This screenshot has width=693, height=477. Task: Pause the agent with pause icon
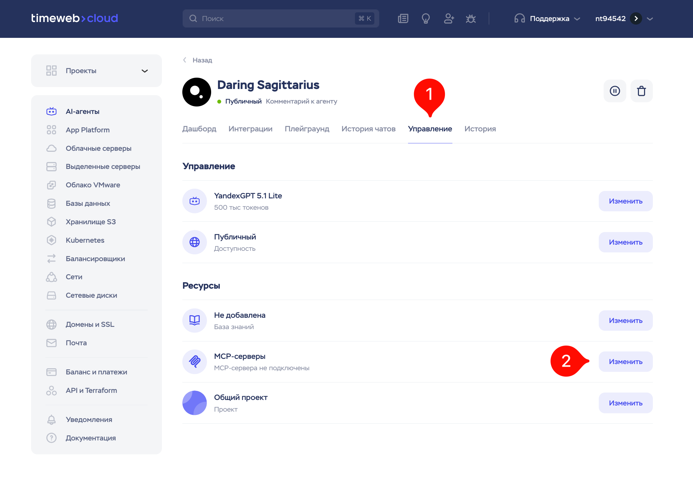[x=615, y=91]
